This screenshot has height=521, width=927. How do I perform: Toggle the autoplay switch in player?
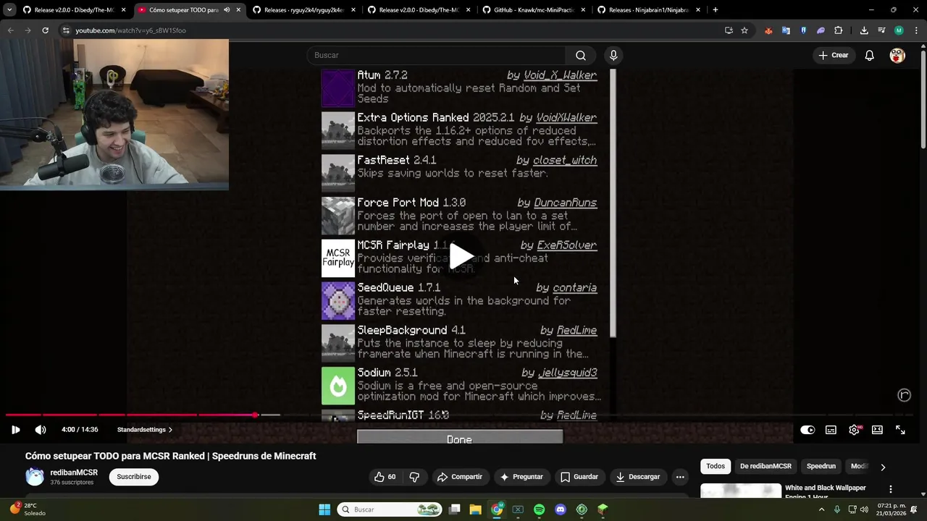pyautogui.click(x=808, y=430)
